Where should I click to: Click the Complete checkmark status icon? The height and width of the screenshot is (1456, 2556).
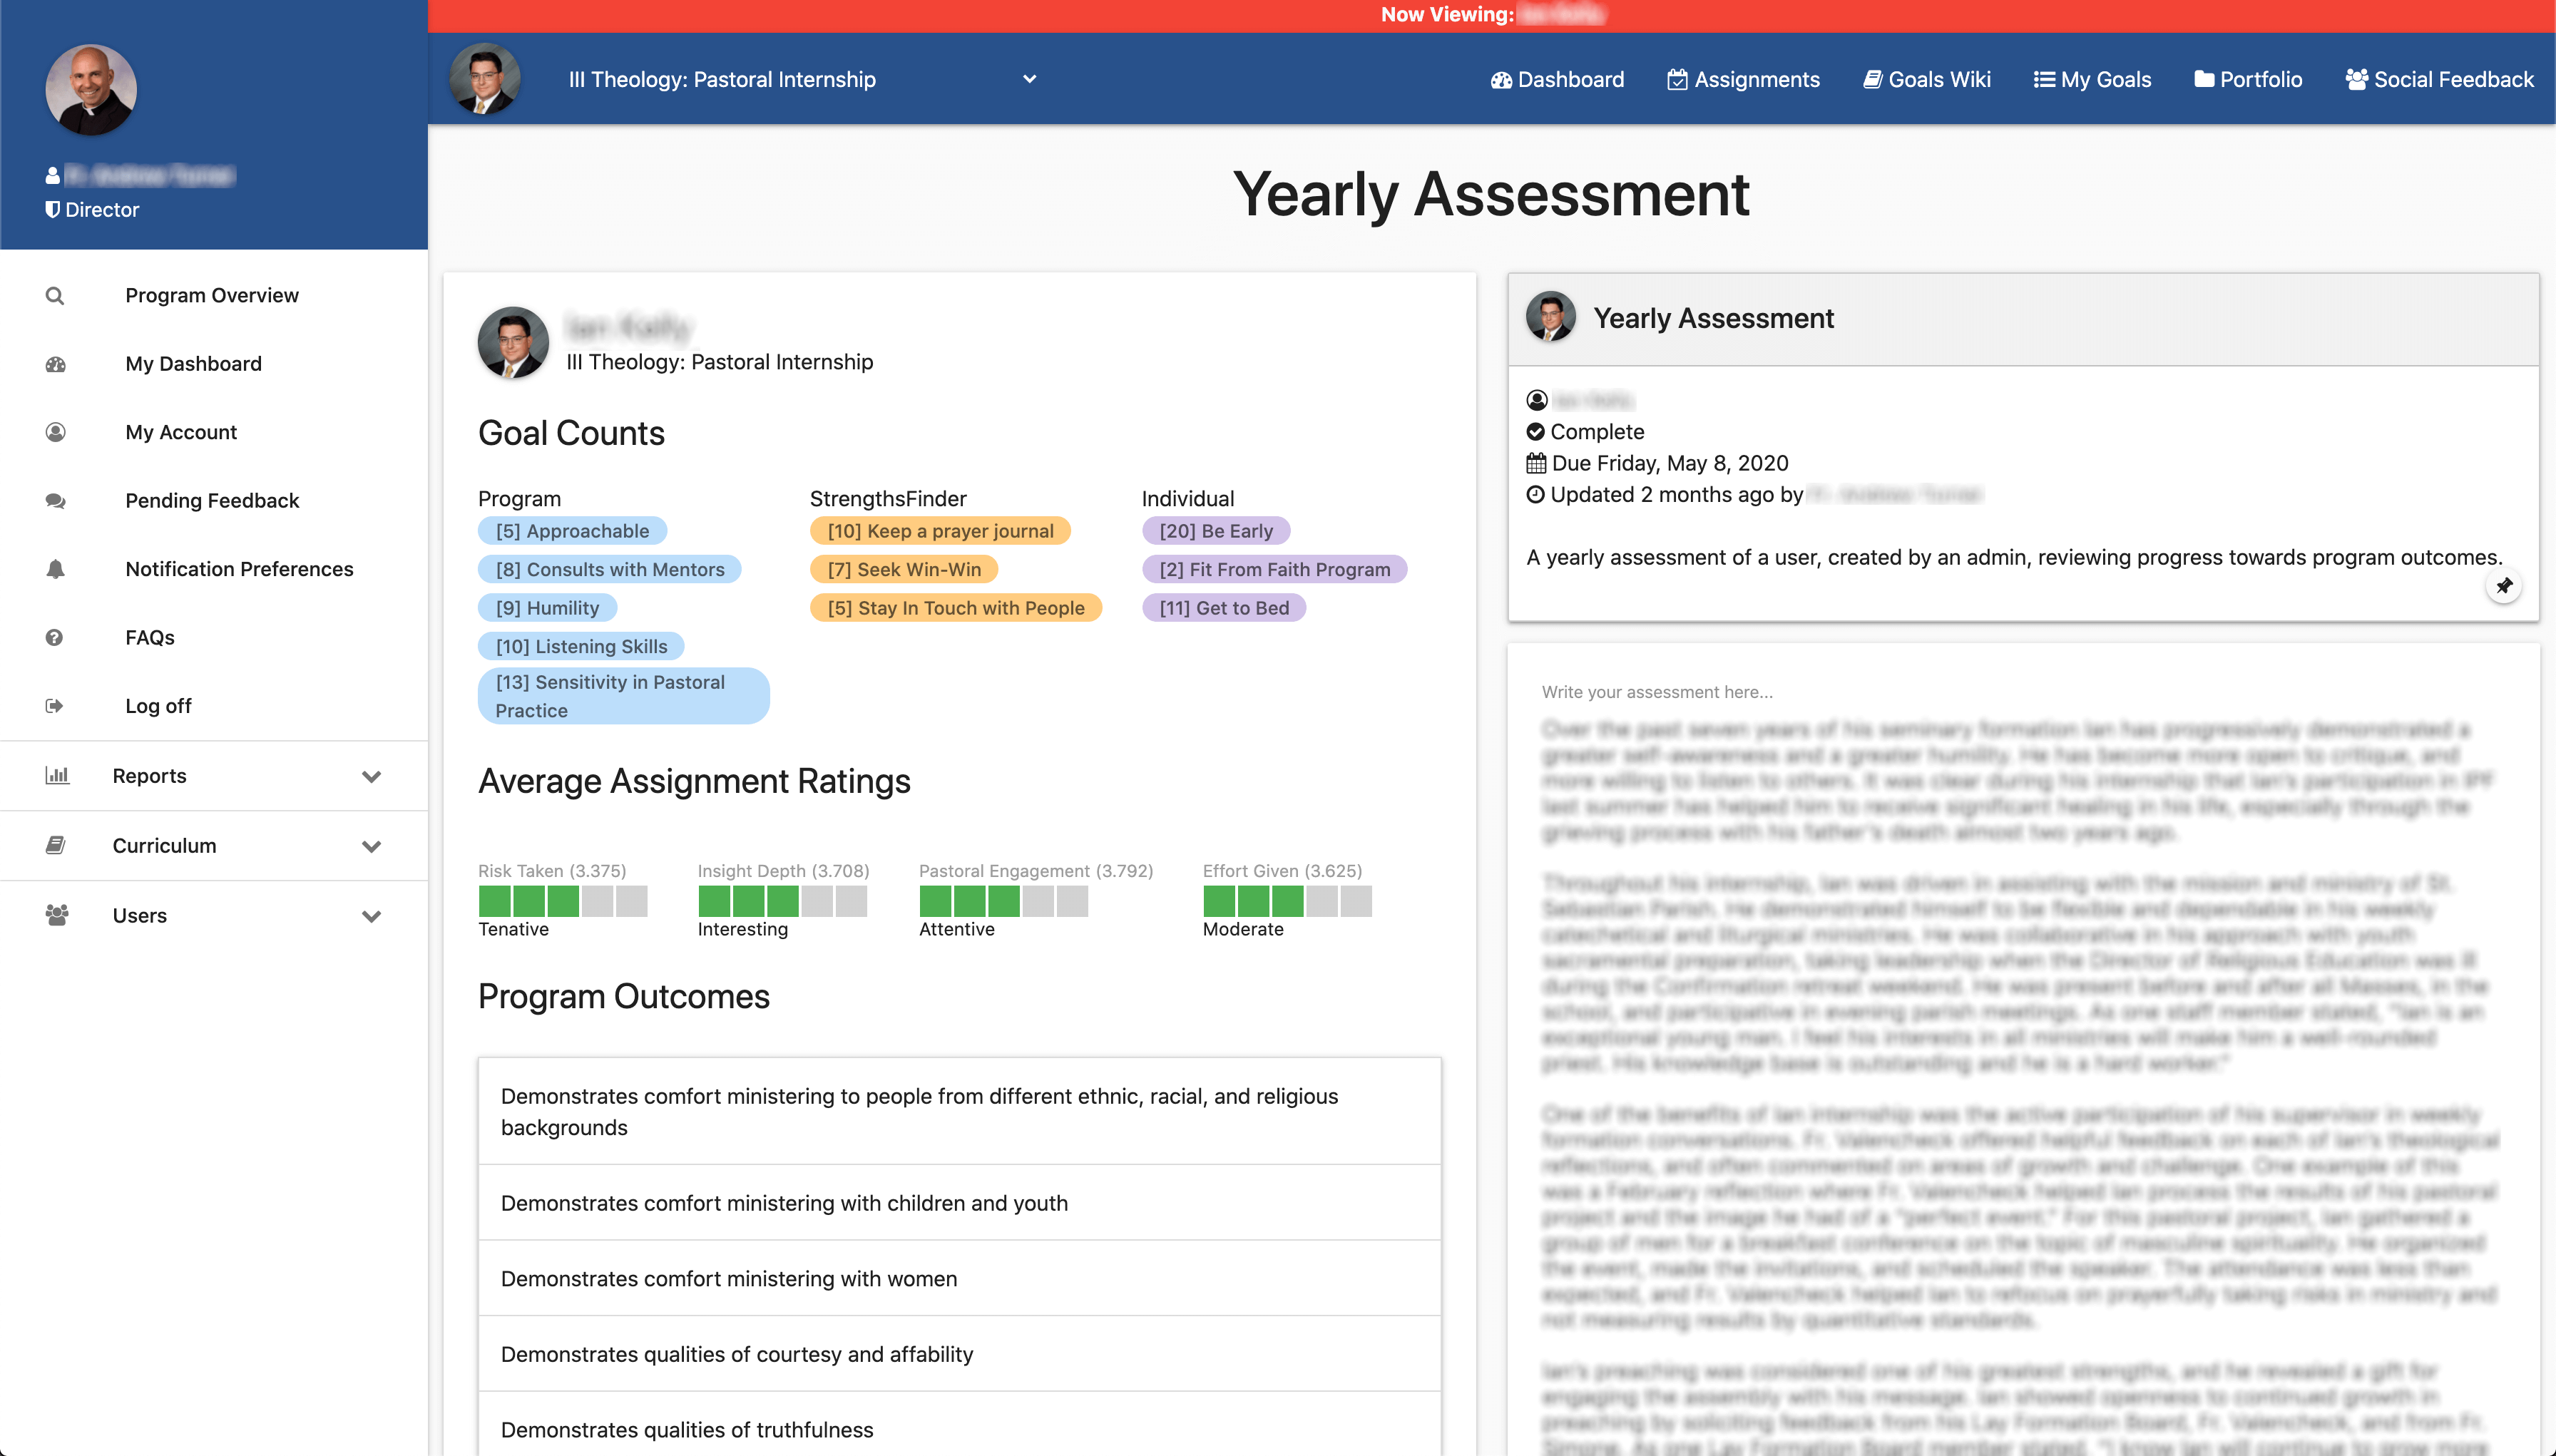point(1536,432)
